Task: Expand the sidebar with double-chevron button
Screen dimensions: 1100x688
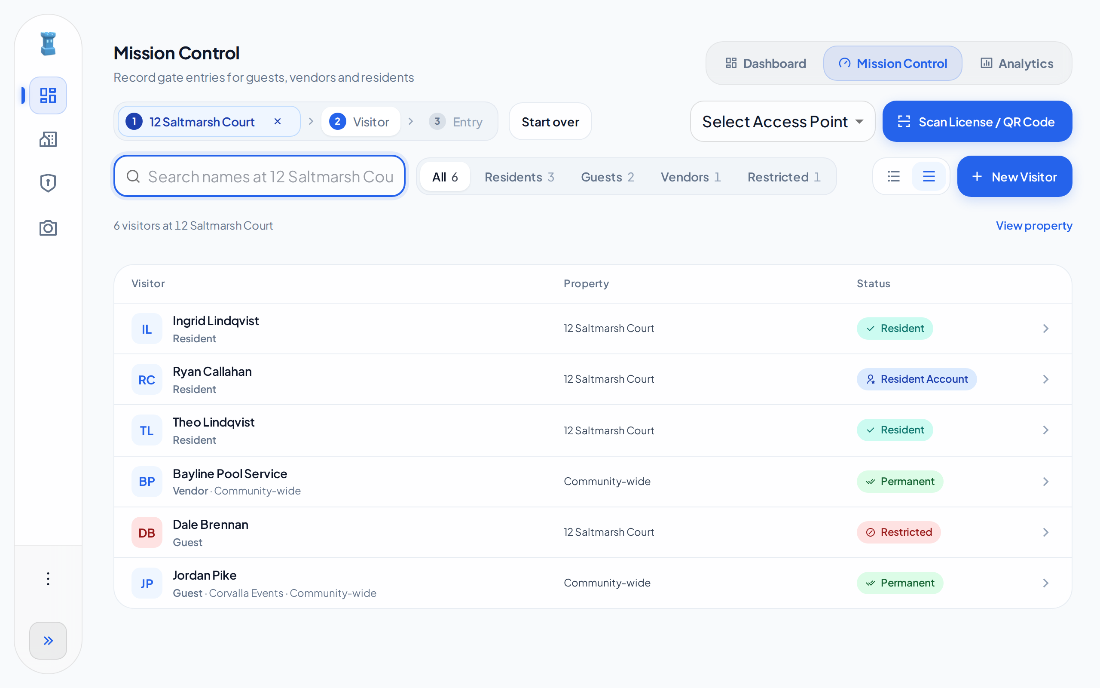Action: 48,641
